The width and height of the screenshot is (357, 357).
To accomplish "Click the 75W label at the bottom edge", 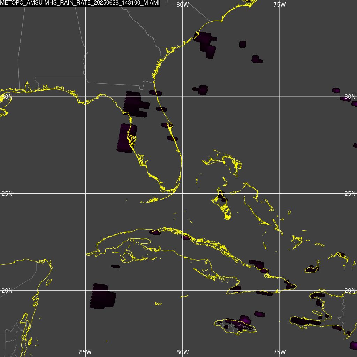I will [x=280, y=352].
